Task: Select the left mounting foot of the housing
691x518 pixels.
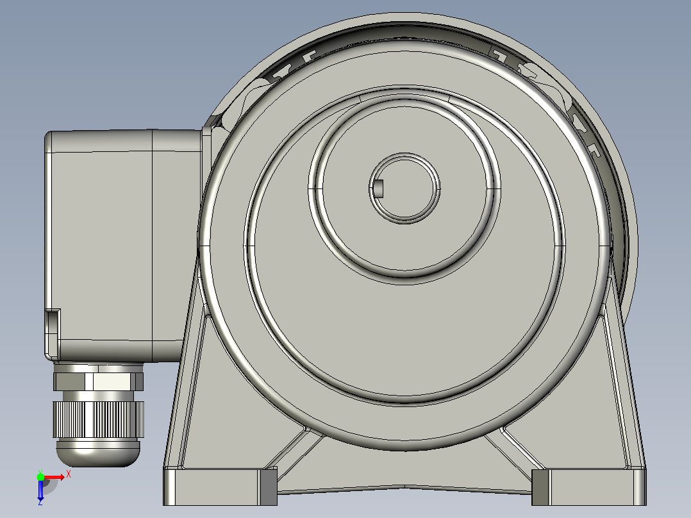Action: click(220, 487)
